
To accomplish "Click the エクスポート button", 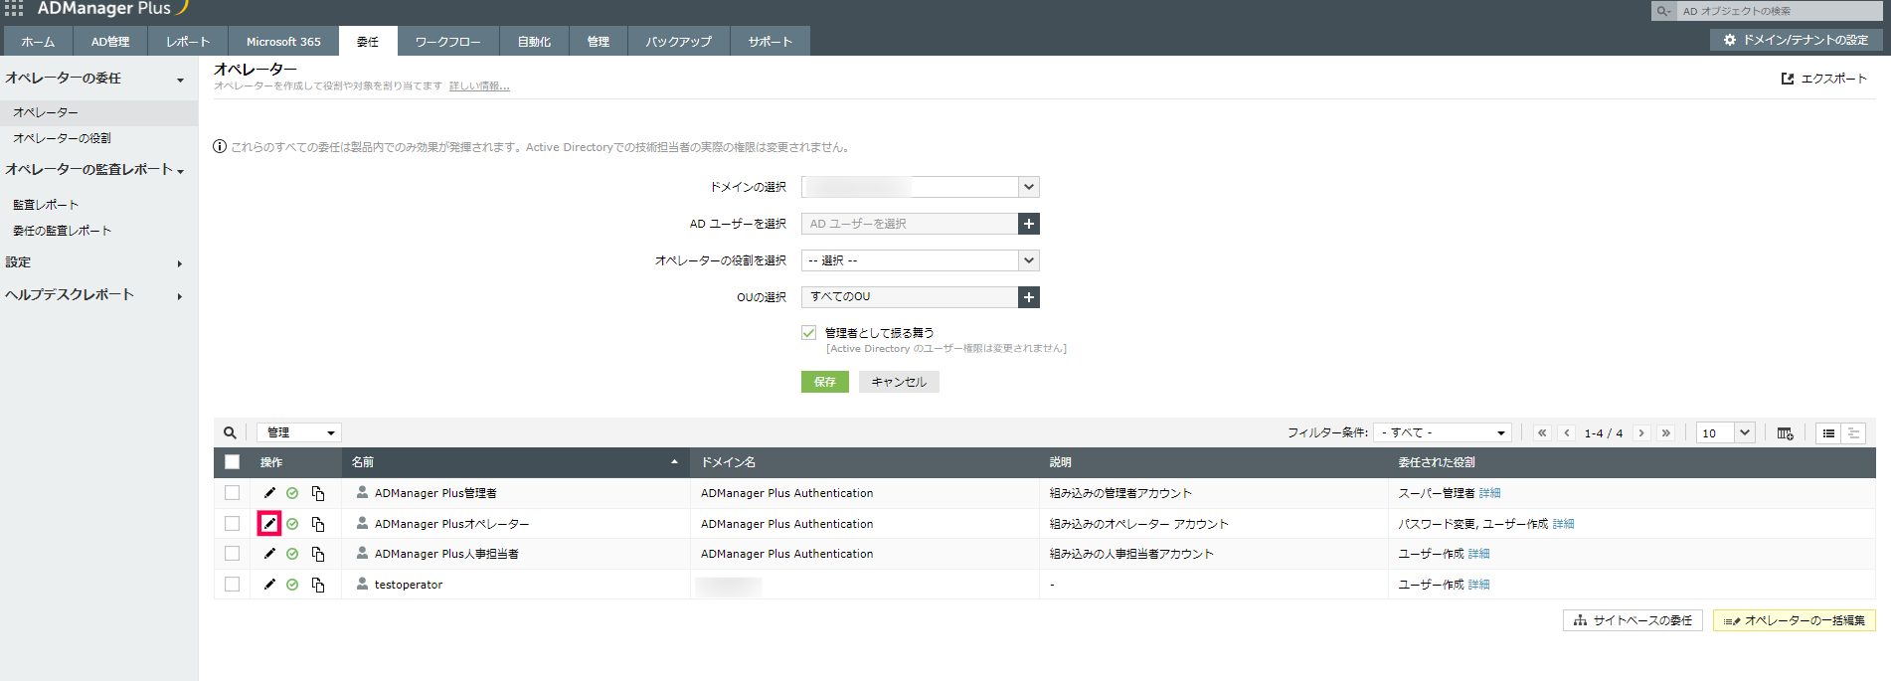I will pyautogui.click(x=1824, y=79).
